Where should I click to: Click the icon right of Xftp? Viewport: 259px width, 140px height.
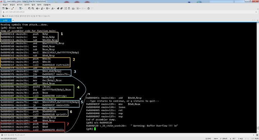click(62, 8)
